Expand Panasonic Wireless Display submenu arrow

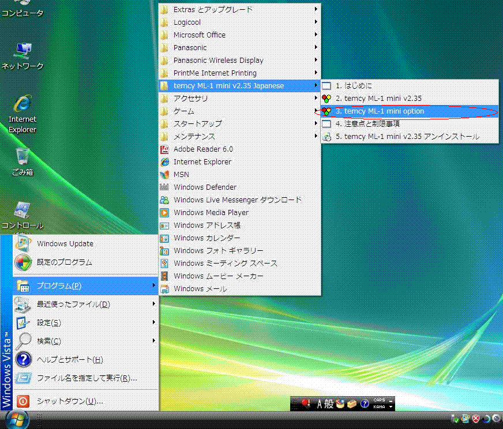[x=316, y=59]
